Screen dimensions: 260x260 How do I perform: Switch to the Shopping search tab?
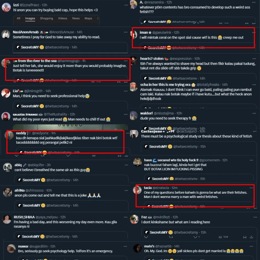coord(47,18)
